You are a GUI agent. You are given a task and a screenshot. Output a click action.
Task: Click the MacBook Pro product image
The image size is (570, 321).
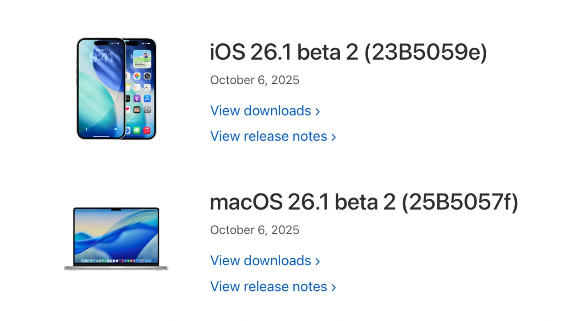click(x=116, y=239)
